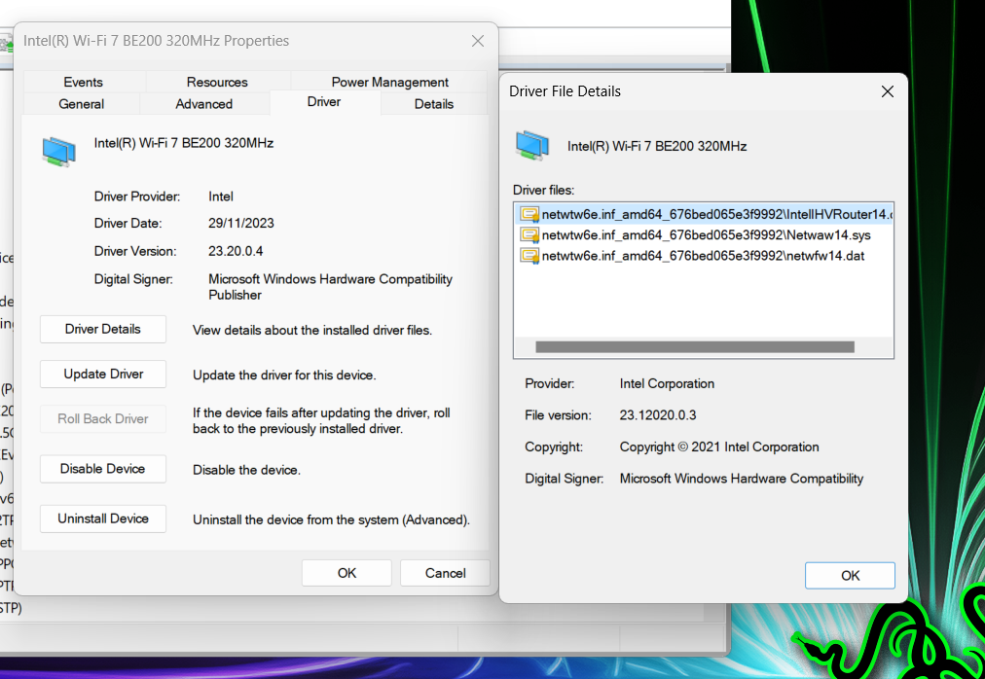Switch to the Details tab
Screen dimensions: 985x679
pos(433,104)
